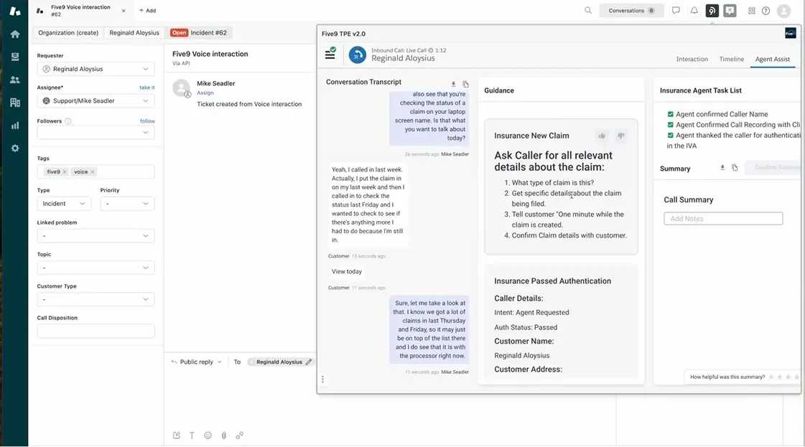Download the Conversation Transcript
The width and height of the screenshot is (805, 447).
(453, 85)
